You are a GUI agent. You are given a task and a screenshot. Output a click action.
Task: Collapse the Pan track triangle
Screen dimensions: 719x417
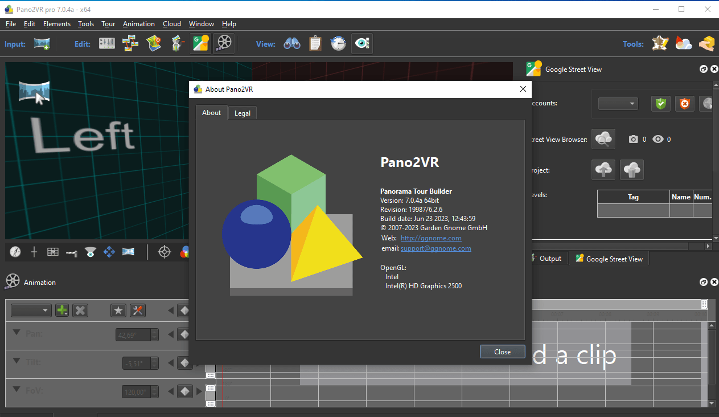[x=17, y=333]
